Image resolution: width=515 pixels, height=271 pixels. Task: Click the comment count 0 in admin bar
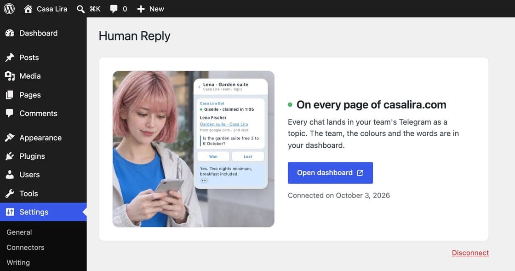tap(125, 9)
